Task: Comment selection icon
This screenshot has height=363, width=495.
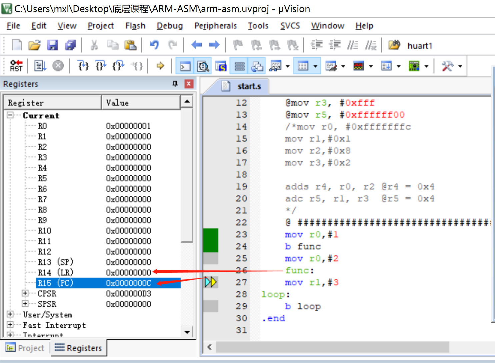Action: point(353,45)
